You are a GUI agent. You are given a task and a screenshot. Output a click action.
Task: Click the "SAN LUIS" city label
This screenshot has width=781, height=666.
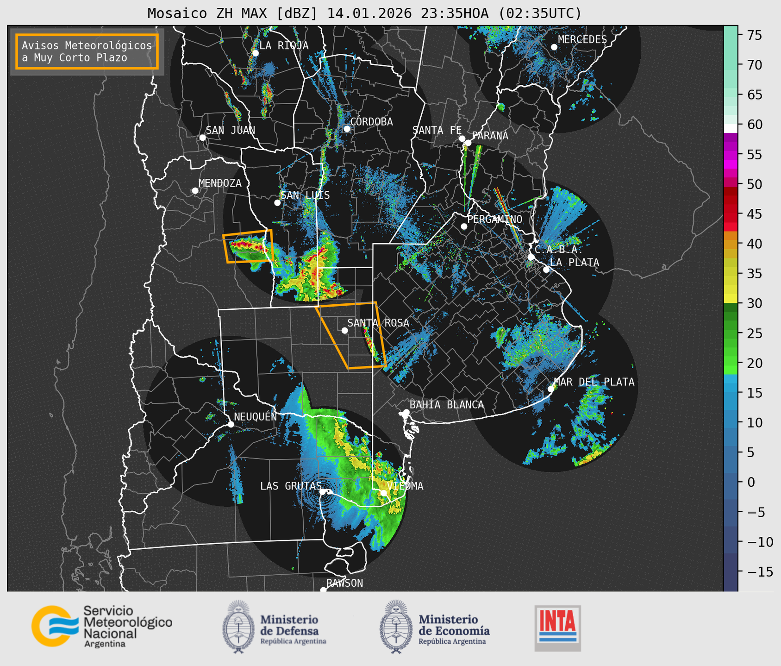[306, 195]
